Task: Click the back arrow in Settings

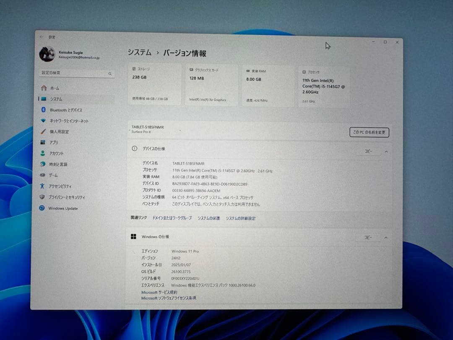Action: pos(41,37)
